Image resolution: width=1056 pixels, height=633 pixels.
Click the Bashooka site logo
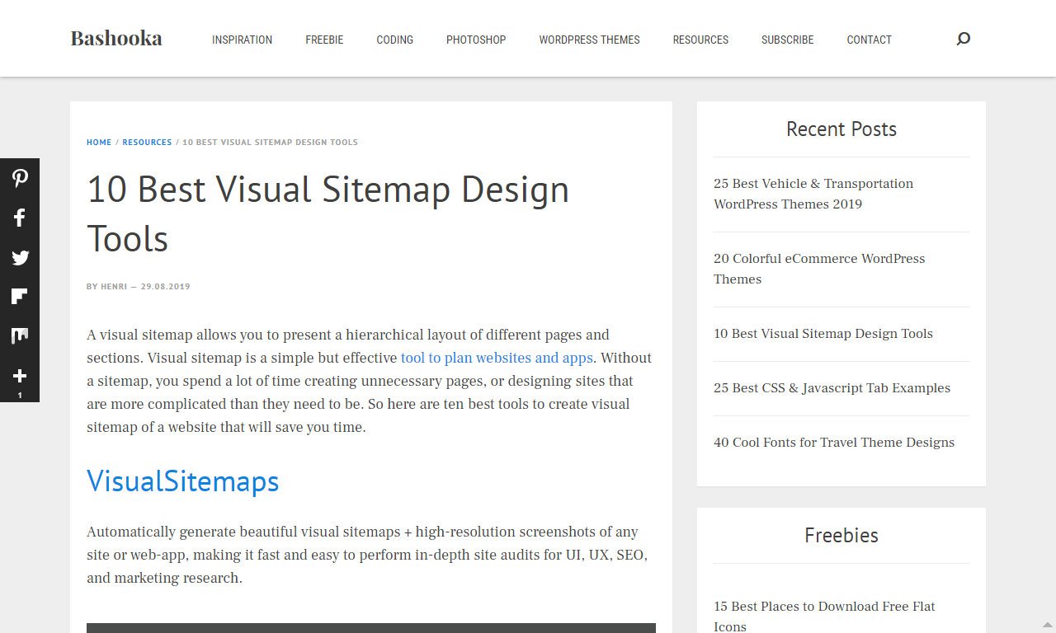point(116,39)
